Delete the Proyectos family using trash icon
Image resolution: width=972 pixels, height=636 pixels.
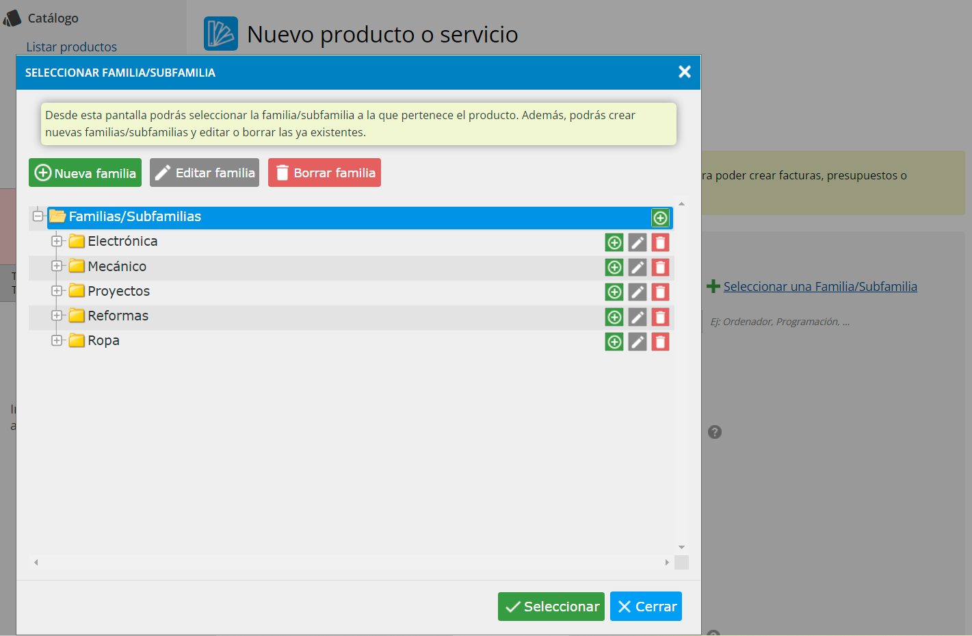(x=660, y=292)
